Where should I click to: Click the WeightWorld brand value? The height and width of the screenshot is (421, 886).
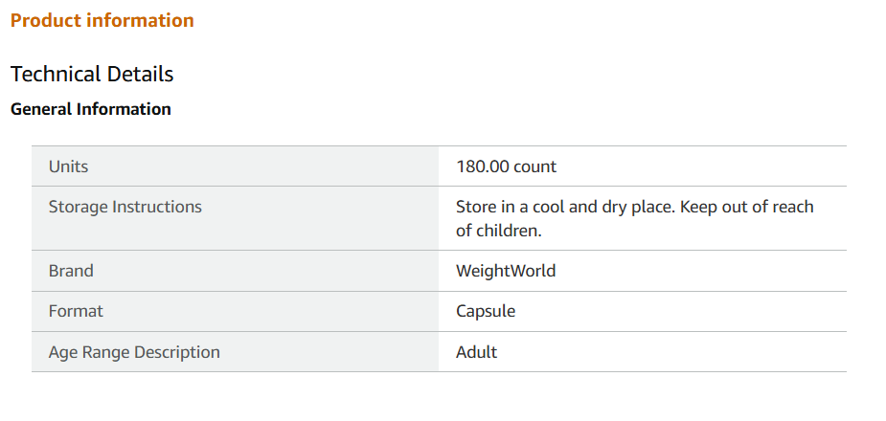click(x=506, y=271)
